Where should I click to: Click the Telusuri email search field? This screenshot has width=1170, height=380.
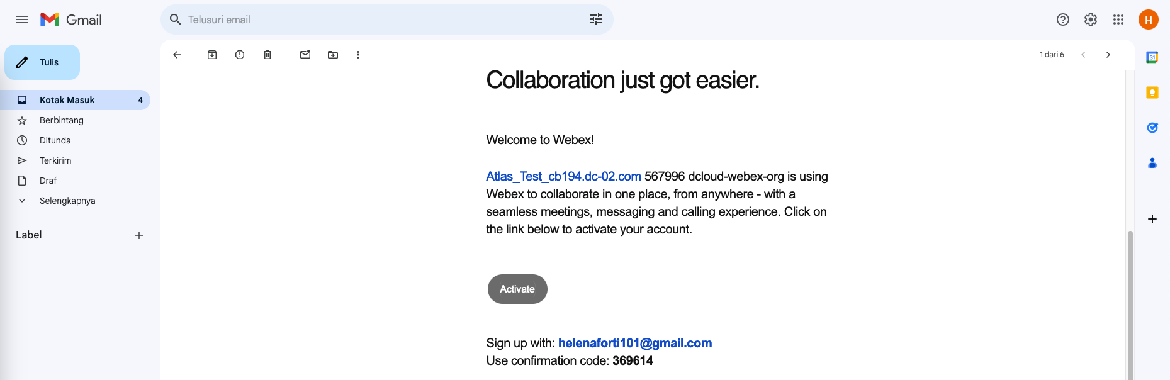coord(378,20)
